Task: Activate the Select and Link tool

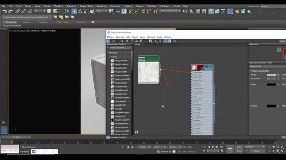Action: (x=17, y=12)
